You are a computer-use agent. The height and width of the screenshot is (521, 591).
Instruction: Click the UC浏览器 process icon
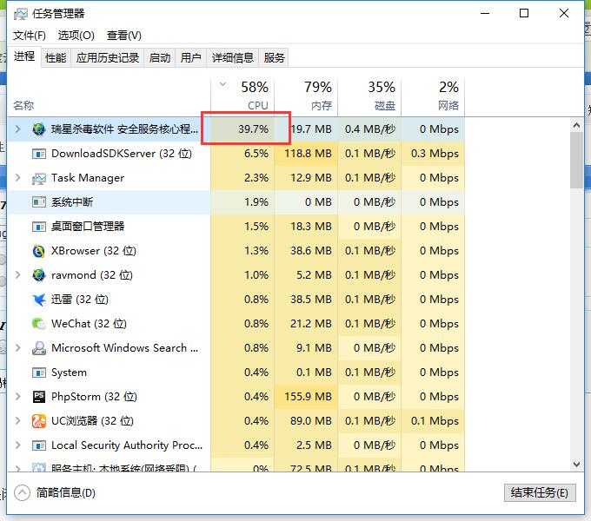[39, 421]
